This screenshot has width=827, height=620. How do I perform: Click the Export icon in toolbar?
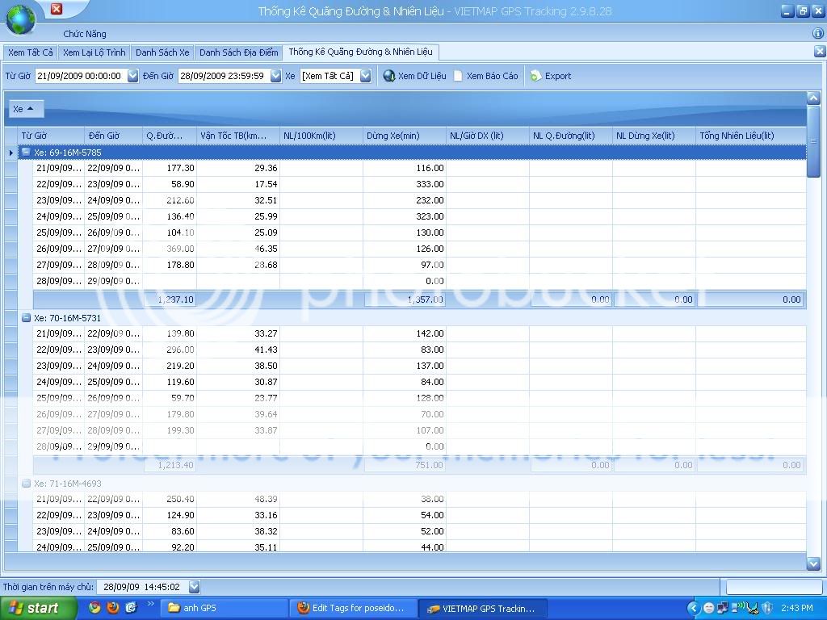[535, 76]
